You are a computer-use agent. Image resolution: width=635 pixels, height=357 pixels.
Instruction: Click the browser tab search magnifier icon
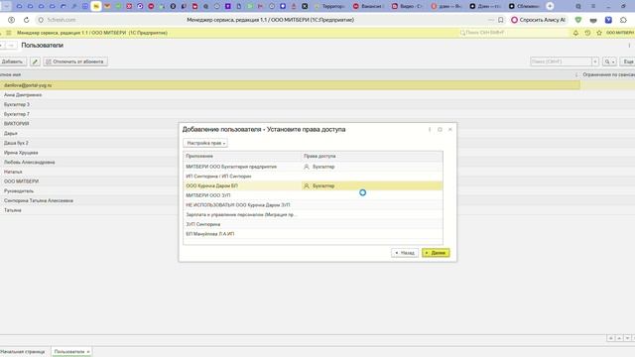578,6
